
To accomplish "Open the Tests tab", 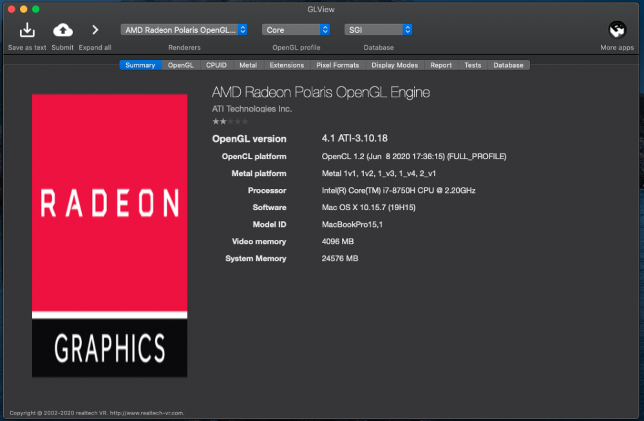I will 473,65.
